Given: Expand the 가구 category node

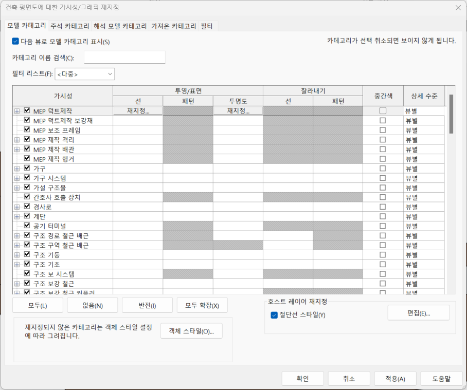Looking at the screenshot, I should pyautogui.click(x=17, y=169).
